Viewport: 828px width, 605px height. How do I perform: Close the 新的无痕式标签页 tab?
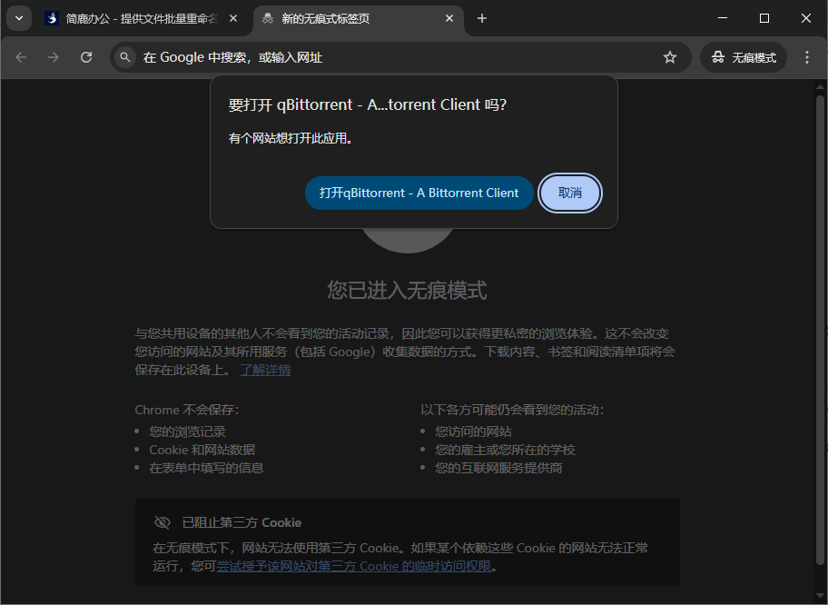(x=449, y=18)
